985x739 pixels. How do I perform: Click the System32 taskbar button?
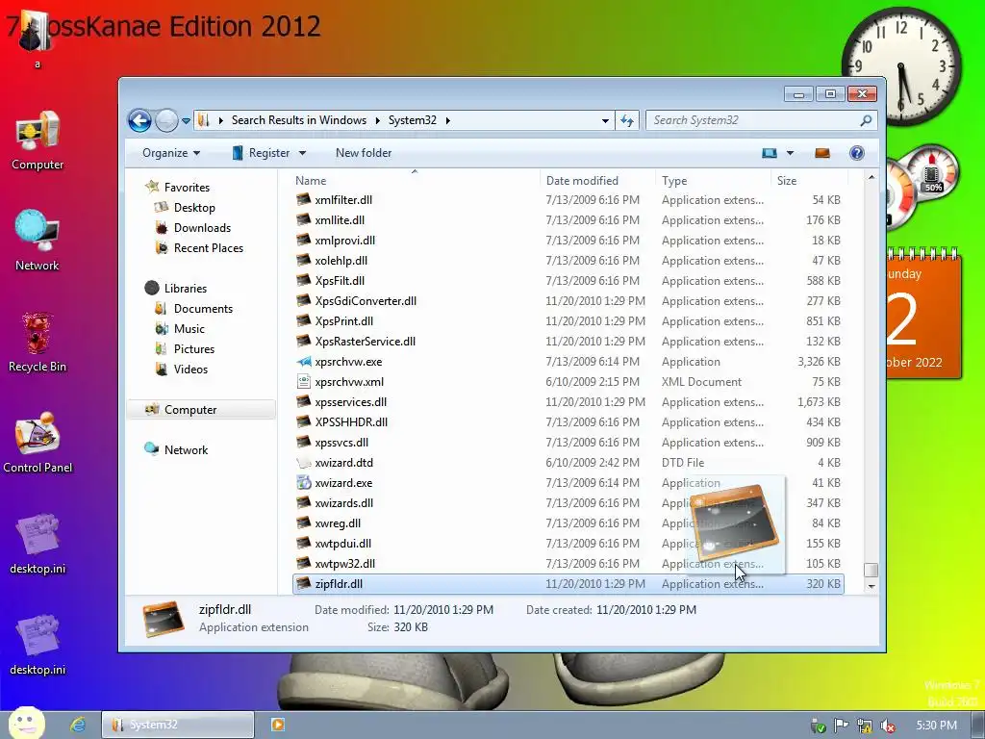click(178, 725)
